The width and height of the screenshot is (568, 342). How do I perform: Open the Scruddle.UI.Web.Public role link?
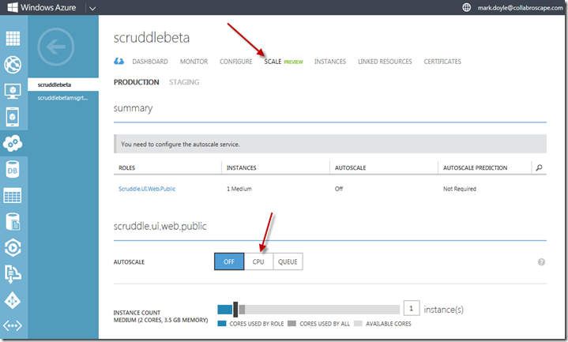coord(147,189)
